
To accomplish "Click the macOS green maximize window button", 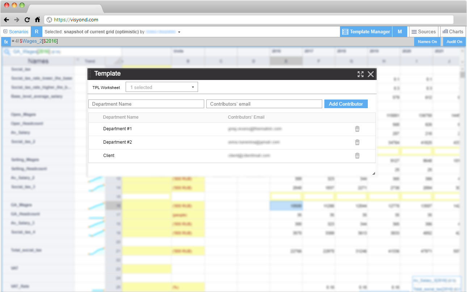I will [x=22, y=5].
